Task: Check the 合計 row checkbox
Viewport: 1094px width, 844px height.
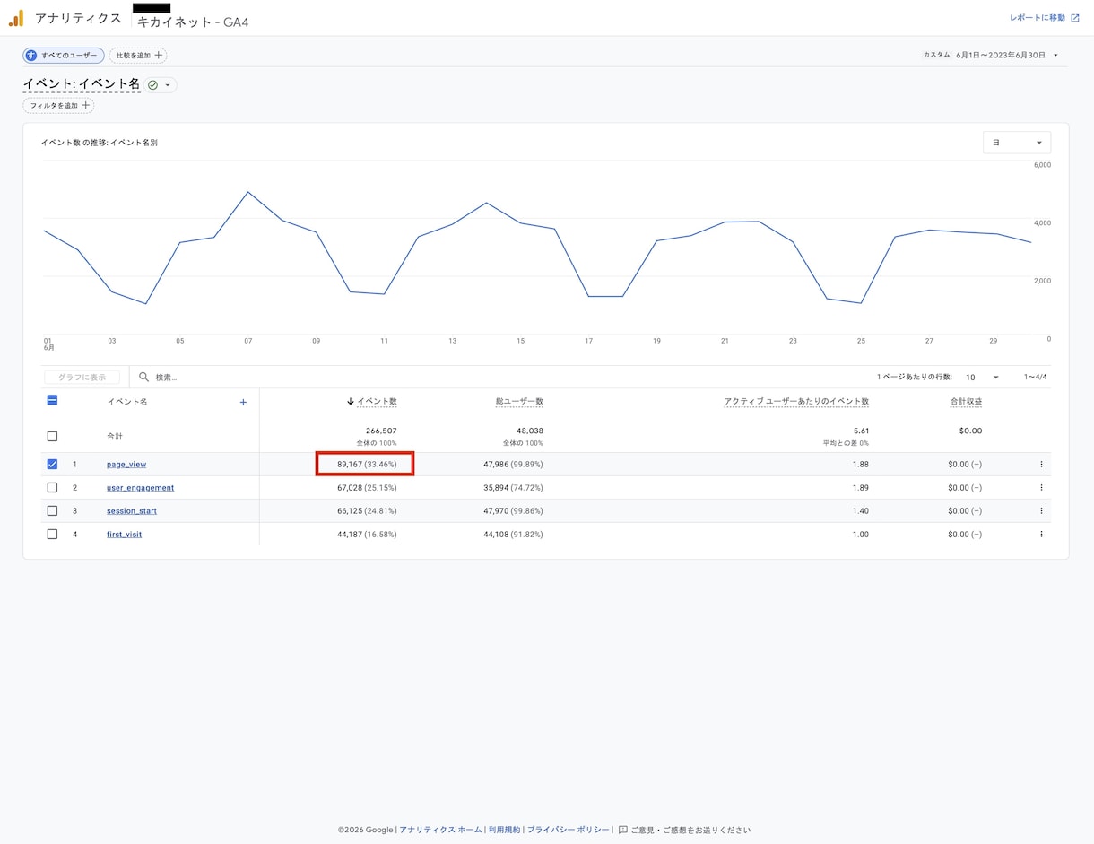Action: 52,436
